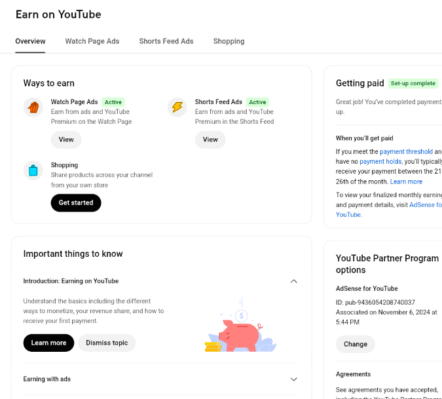Click the YouTube Partner Program options heading
This screenshot has height=399, width=442.
click(x=387, y=264)
